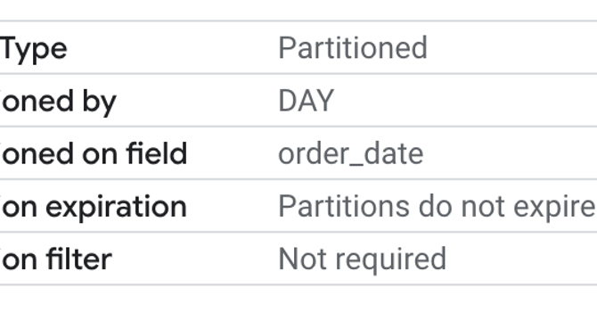597x321 pixels.
Task: Click the blank area above the table's top border
Action: [298, 10]
